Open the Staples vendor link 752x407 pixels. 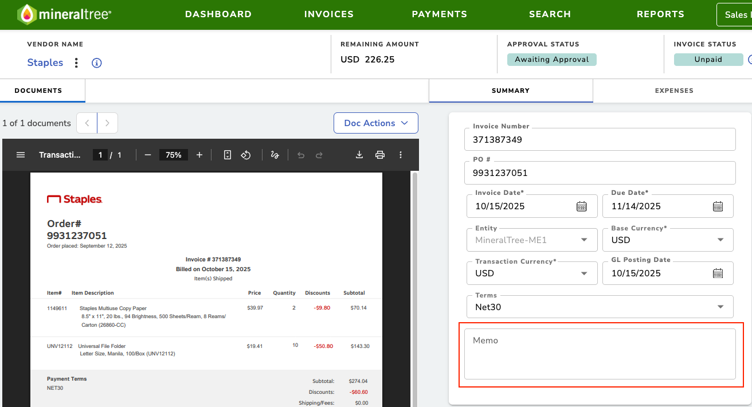coord(45,63)
